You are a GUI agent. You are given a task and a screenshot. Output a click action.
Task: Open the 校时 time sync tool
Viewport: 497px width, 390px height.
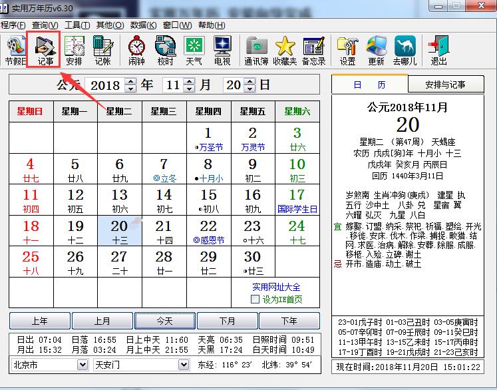165,51
